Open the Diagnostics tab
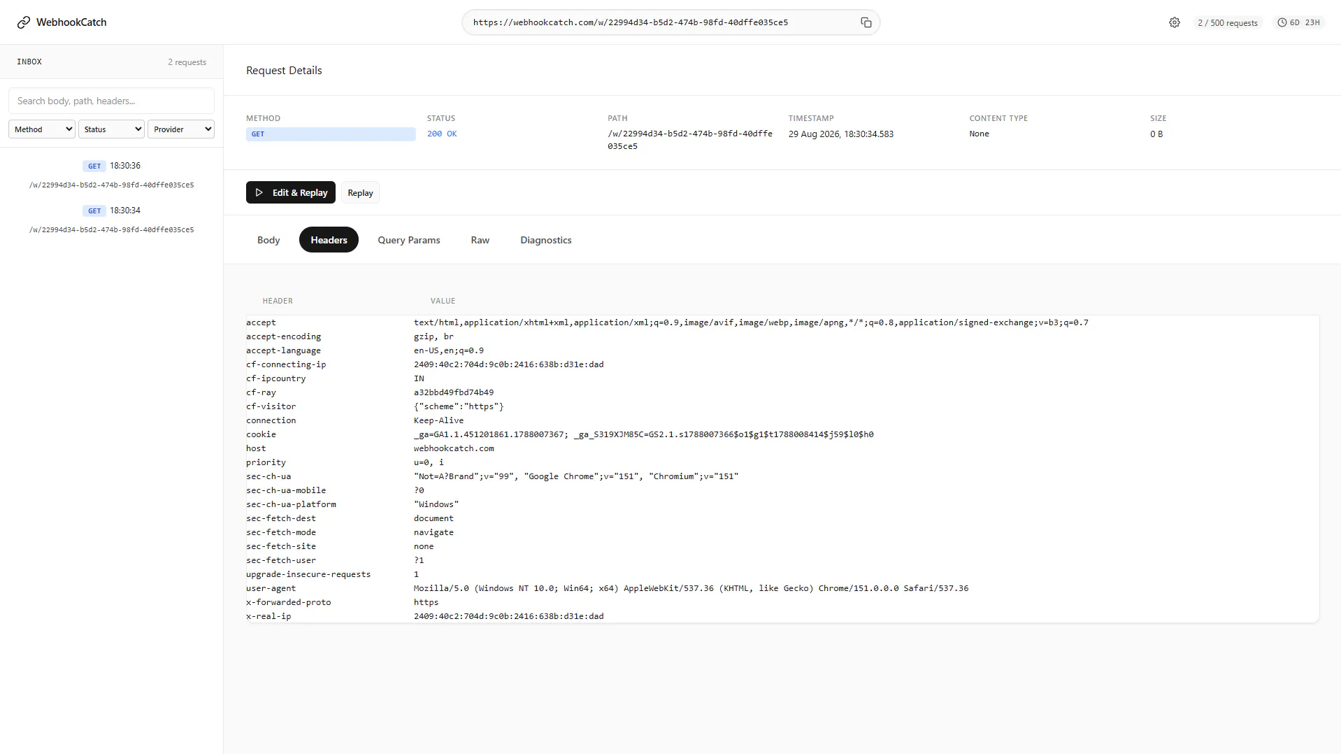The image size is (1341, 754). click(x=546, y=240)
